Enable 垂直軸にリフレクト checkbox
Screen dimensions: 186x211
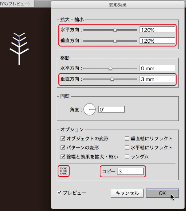coord(127,139)
